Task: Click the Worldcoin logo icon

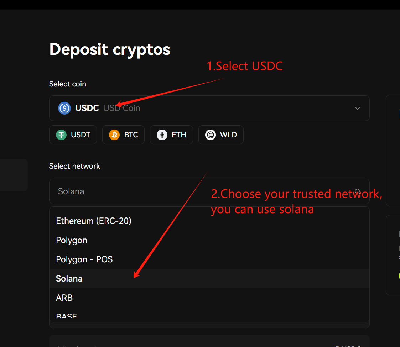Action: (211, 135)
